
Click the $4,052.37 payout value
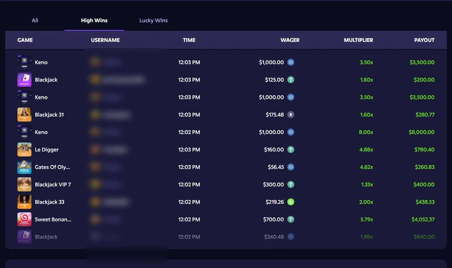pyautogui.click(x=423, y=220)
